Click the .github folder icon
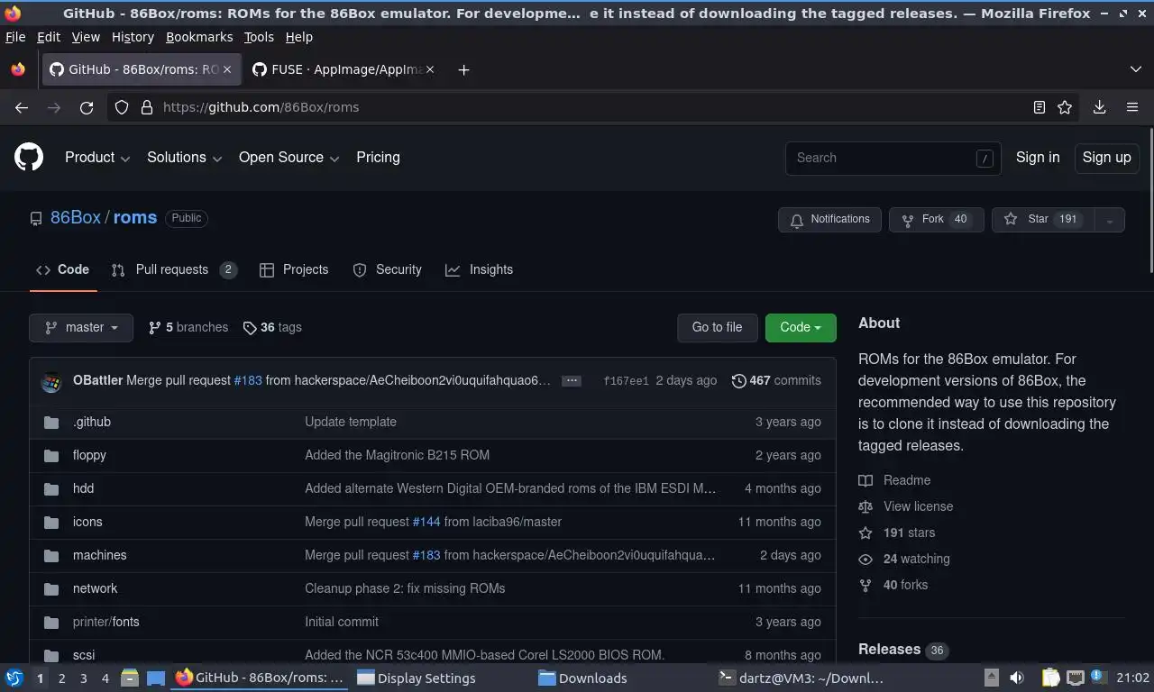Screen dimensions: 1154x692 click(x=51, y=422)
